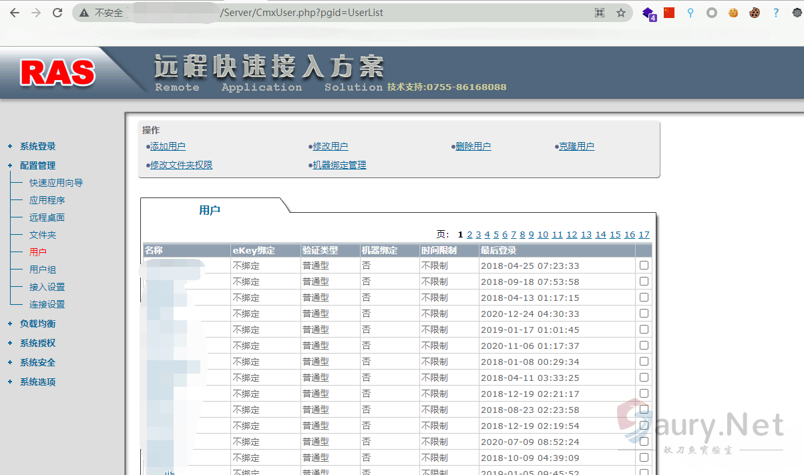Click the 添加用户 link
The height and width of the screenshot is (475, 804).
pos(168,146)
